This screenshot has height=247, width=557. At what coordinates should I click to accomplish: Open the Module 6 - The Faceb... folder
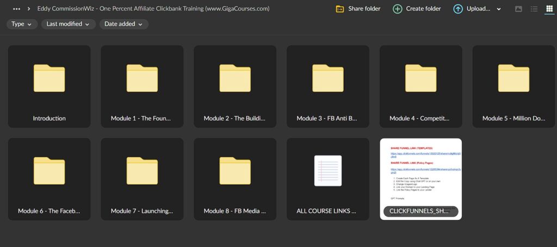(x=49, y=179)
